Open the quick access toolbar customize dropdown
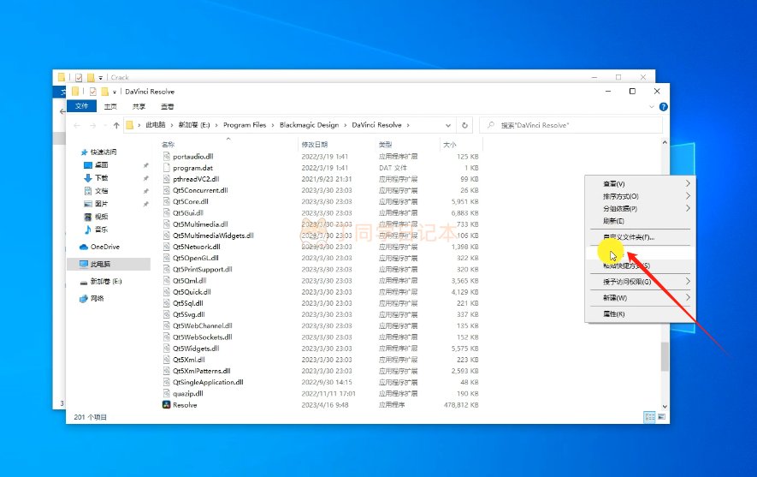This screenshot has width=757, height=477. [115, 91]
